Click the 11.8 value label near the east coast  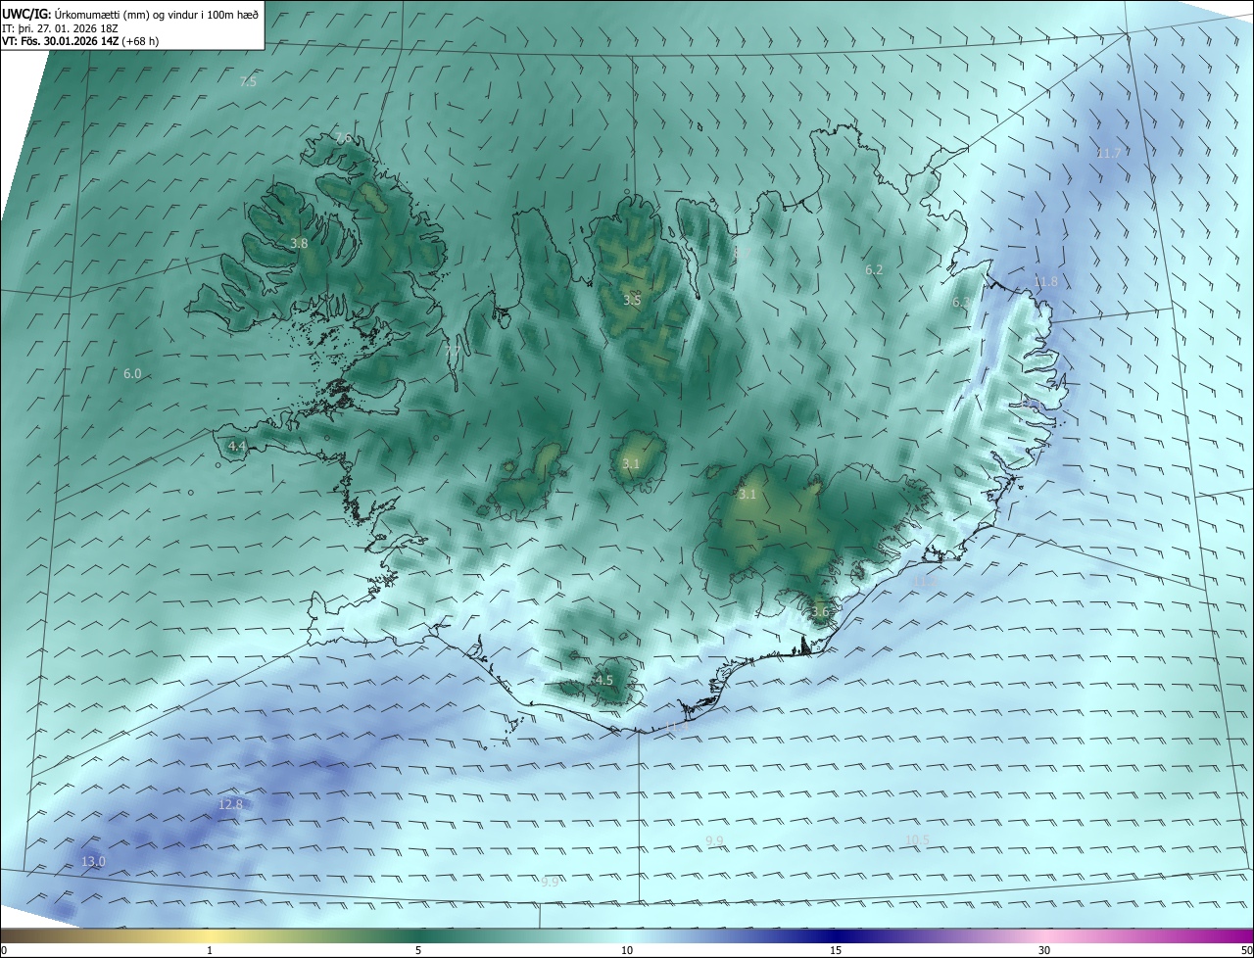tap(1045, 282)
